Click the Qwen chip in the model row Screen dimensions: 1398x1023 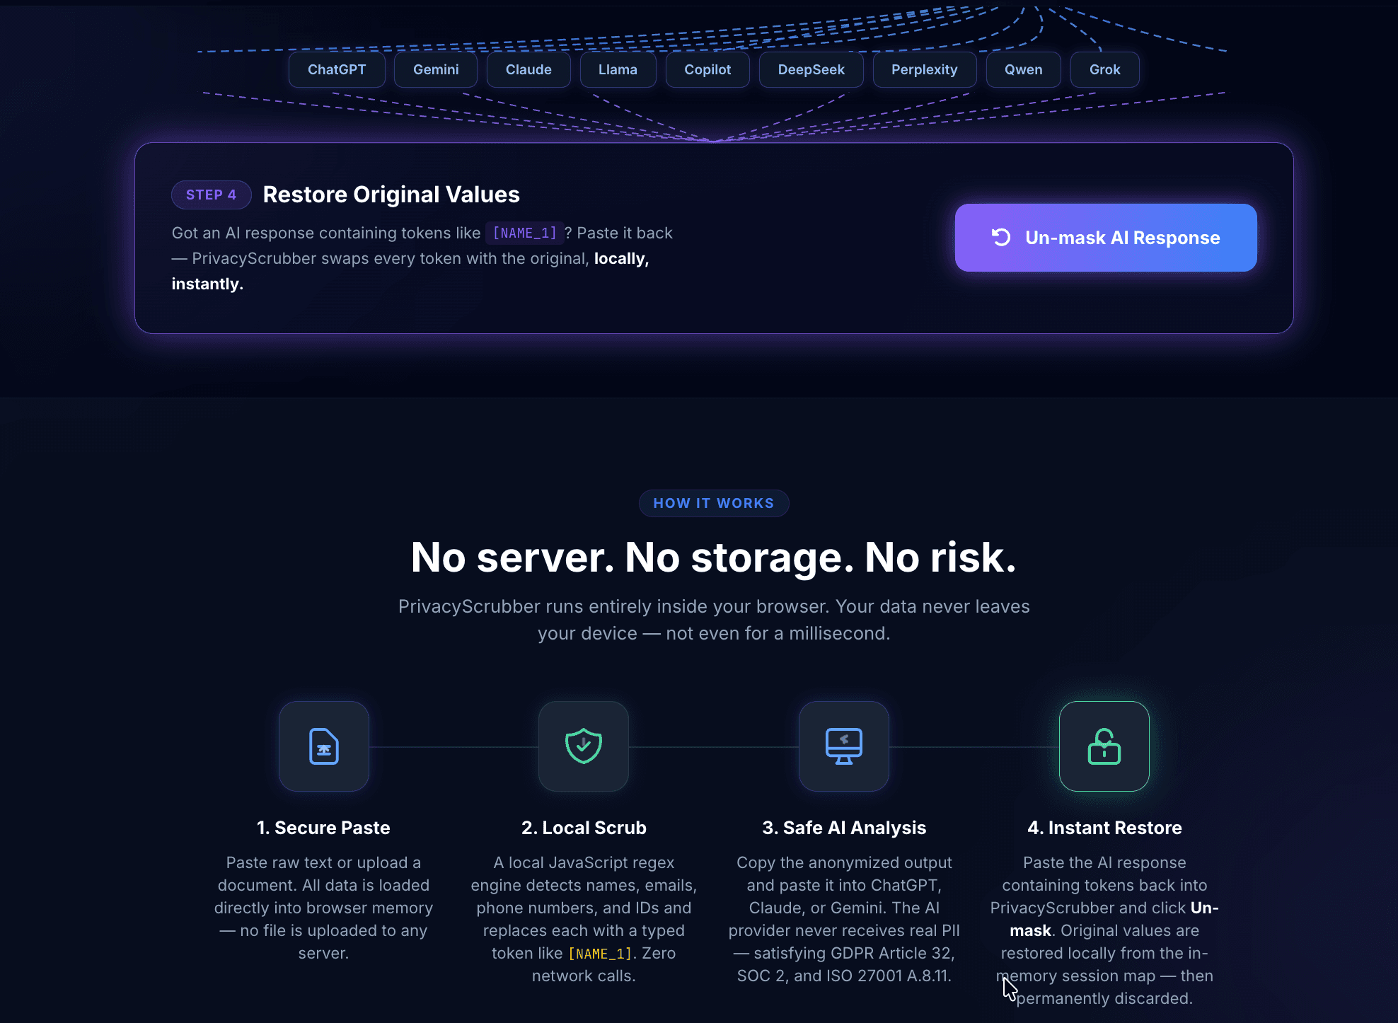(1023, 69)
